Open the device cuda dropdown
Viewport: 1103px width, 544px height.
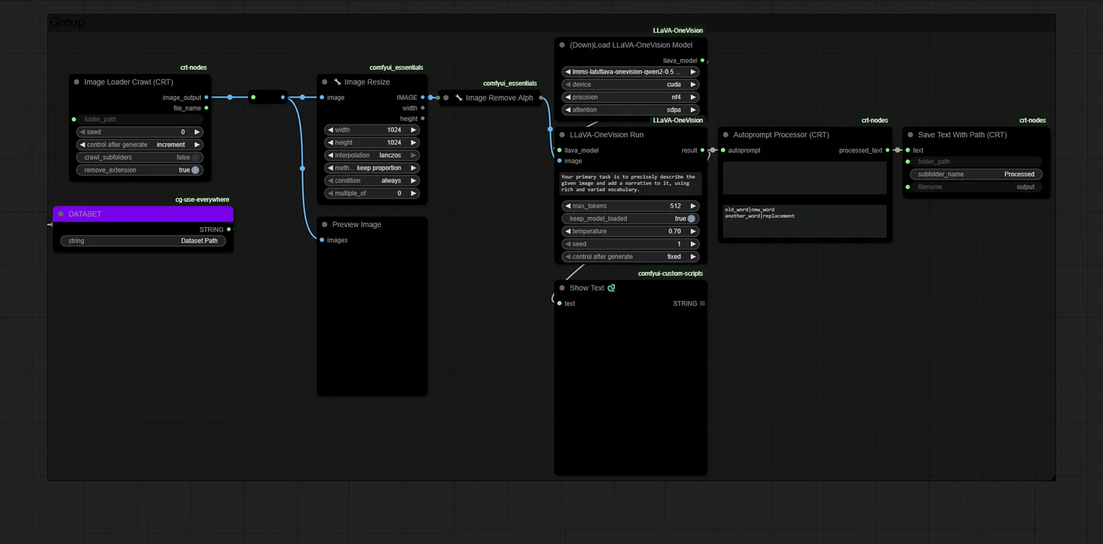pos(630,85)
